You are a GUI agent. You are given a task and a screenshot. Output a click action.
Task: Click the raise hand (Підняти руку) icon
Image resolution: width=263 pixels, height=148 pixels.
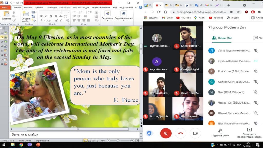point(220,131)
